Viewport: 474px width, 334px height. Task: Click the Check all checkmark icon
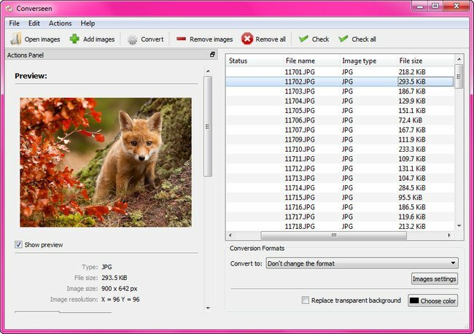click(x=343, y=39)
